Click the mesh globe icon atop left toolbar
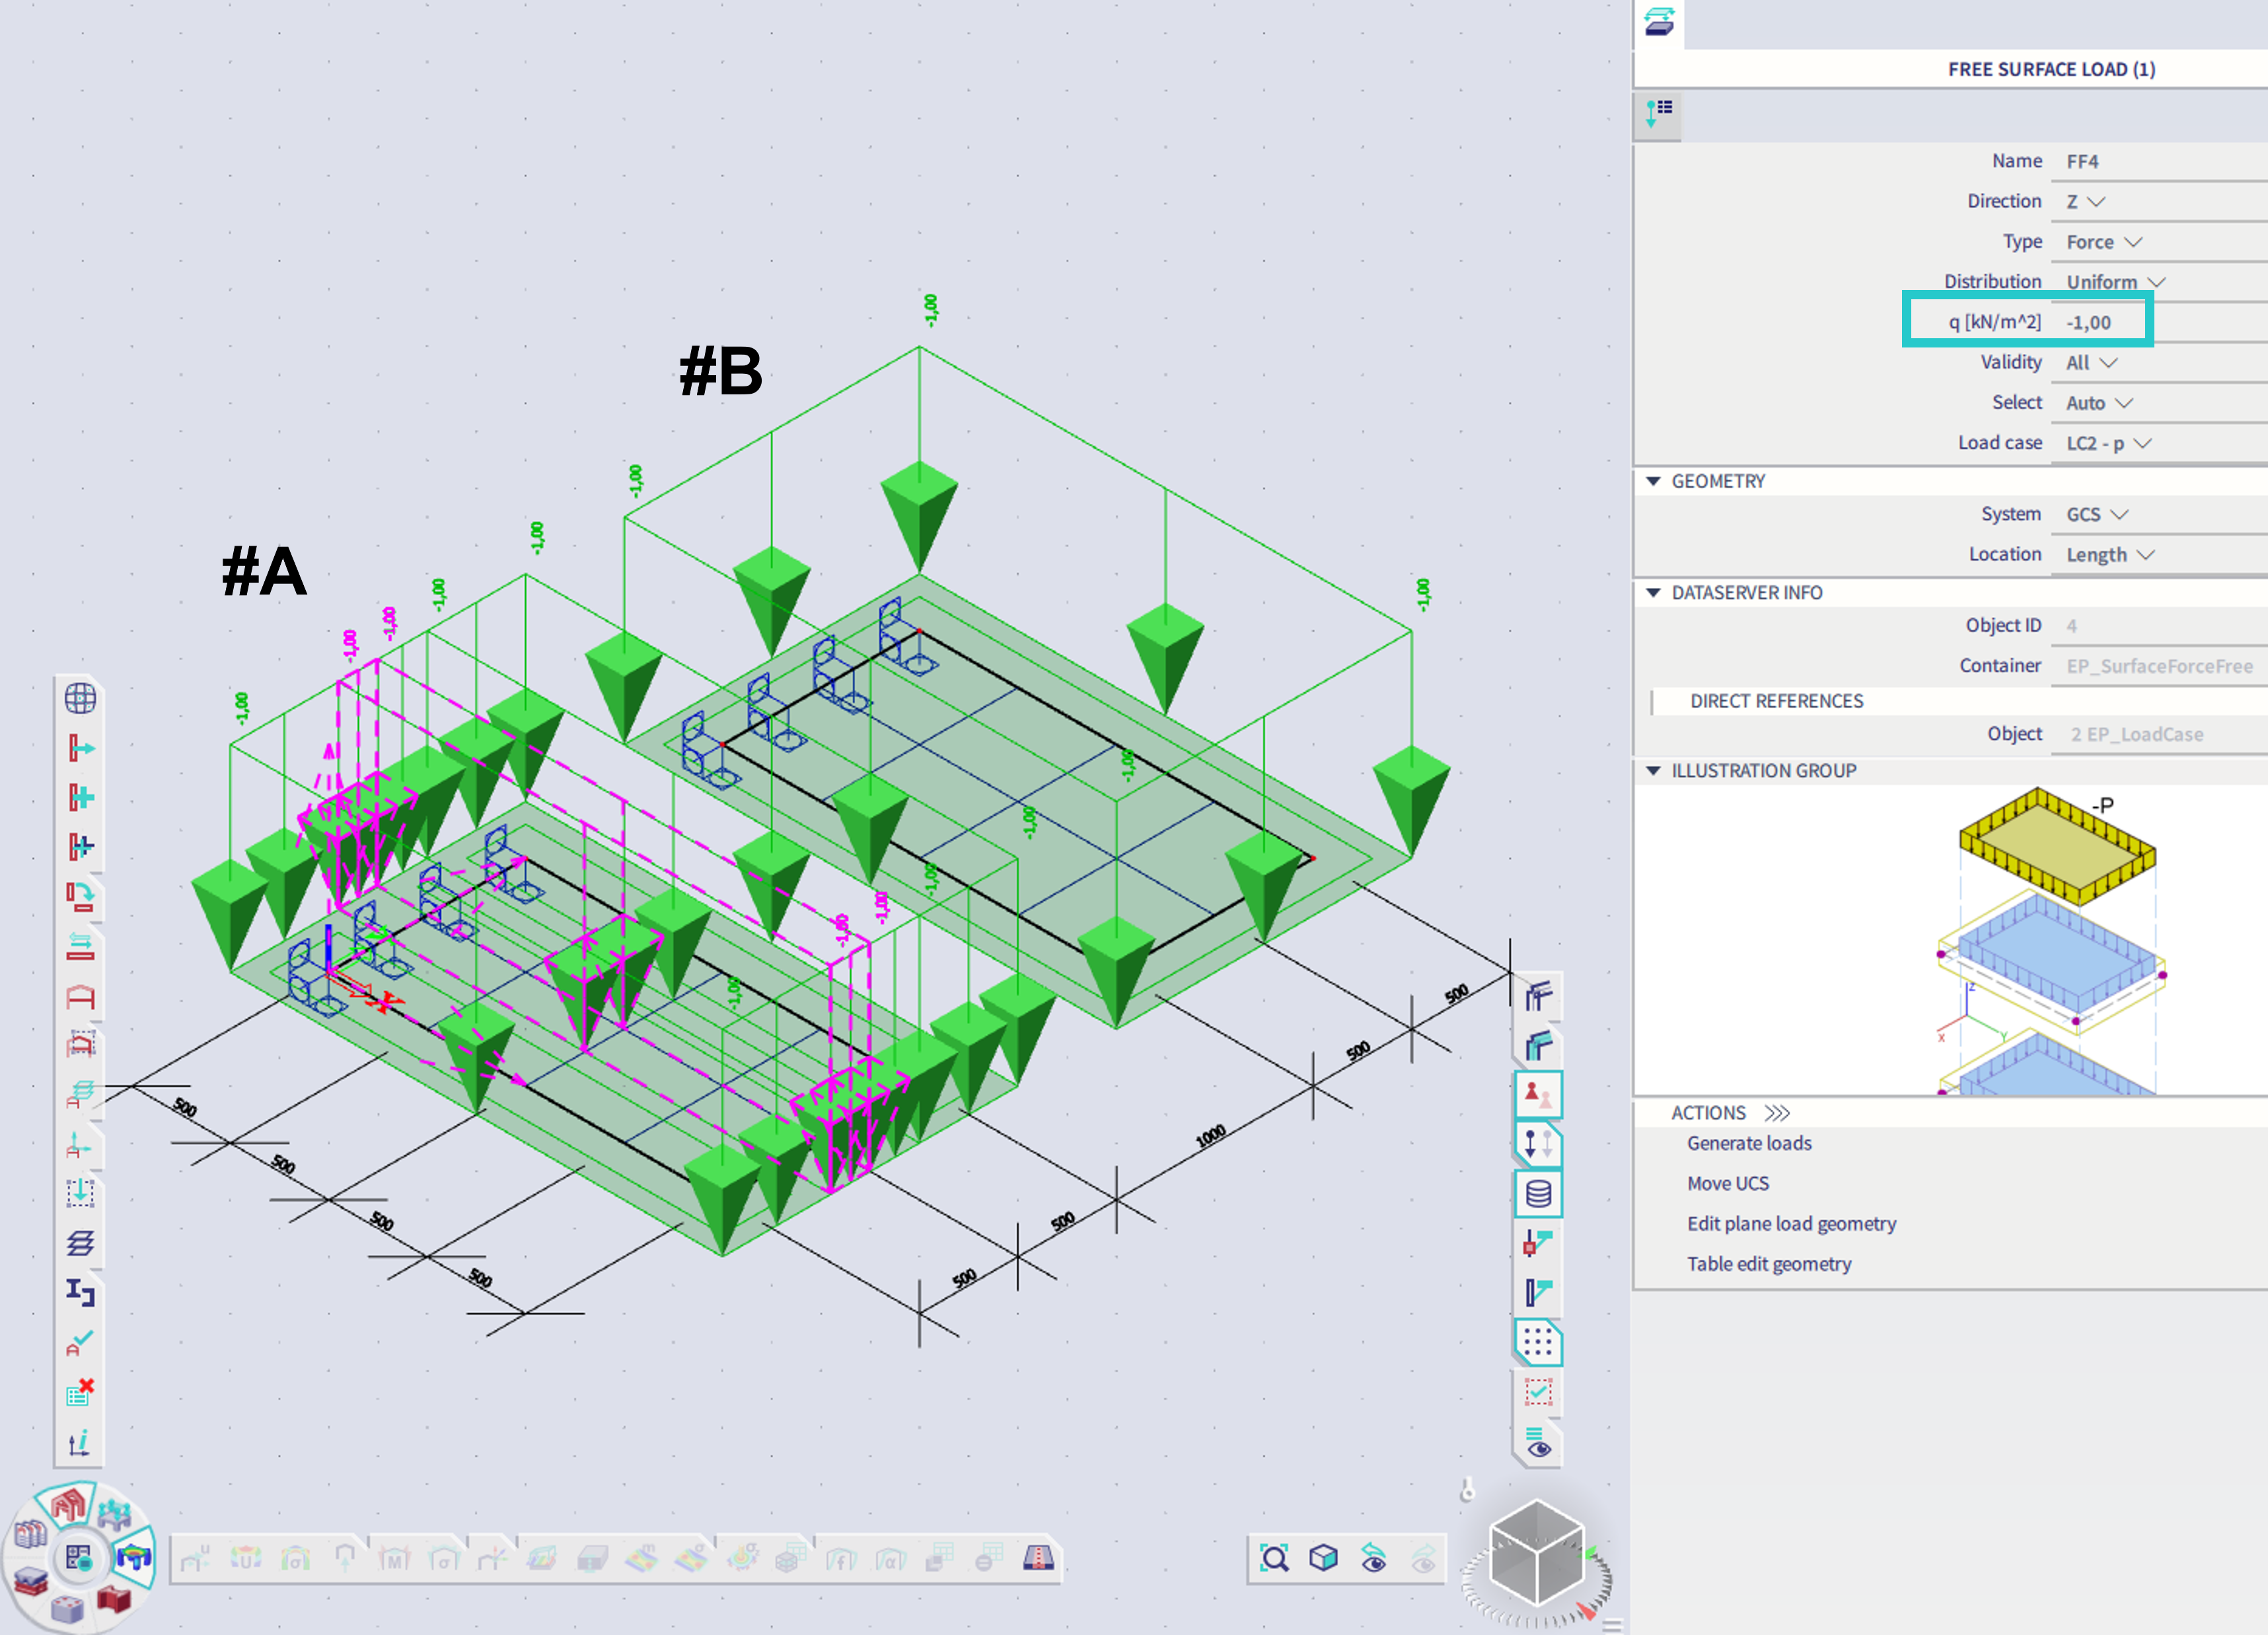Image resolution: width=2268 pixels, height=1635 pixels. [80, 698]
